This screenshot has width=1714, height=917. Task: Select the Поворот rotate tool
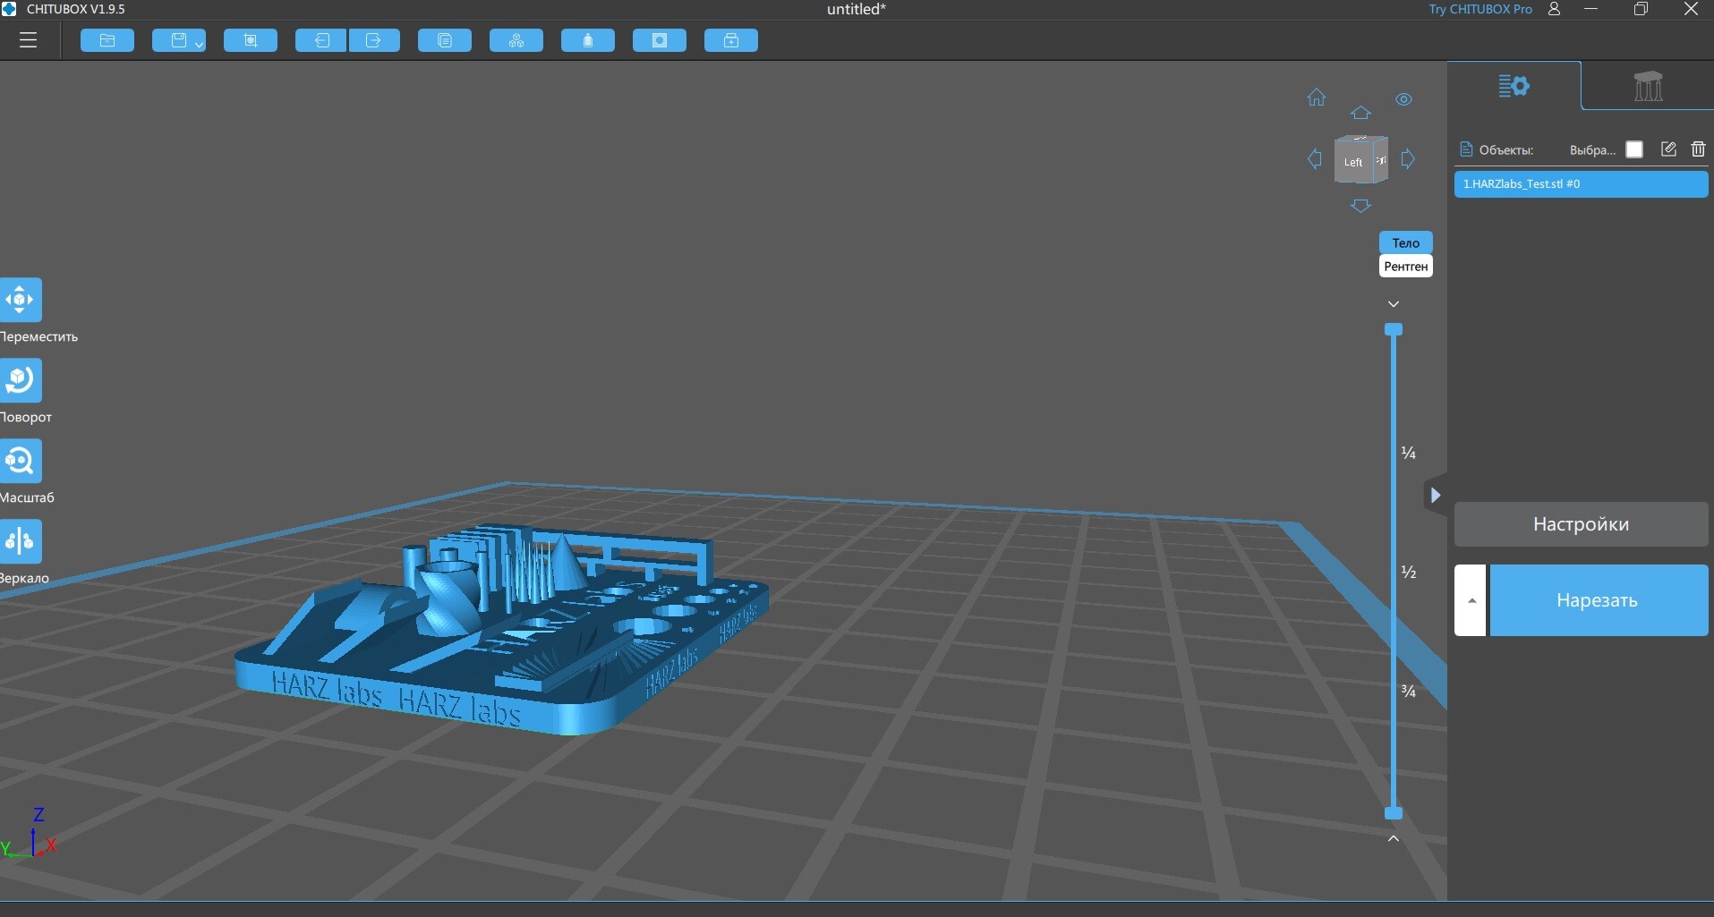21,380
